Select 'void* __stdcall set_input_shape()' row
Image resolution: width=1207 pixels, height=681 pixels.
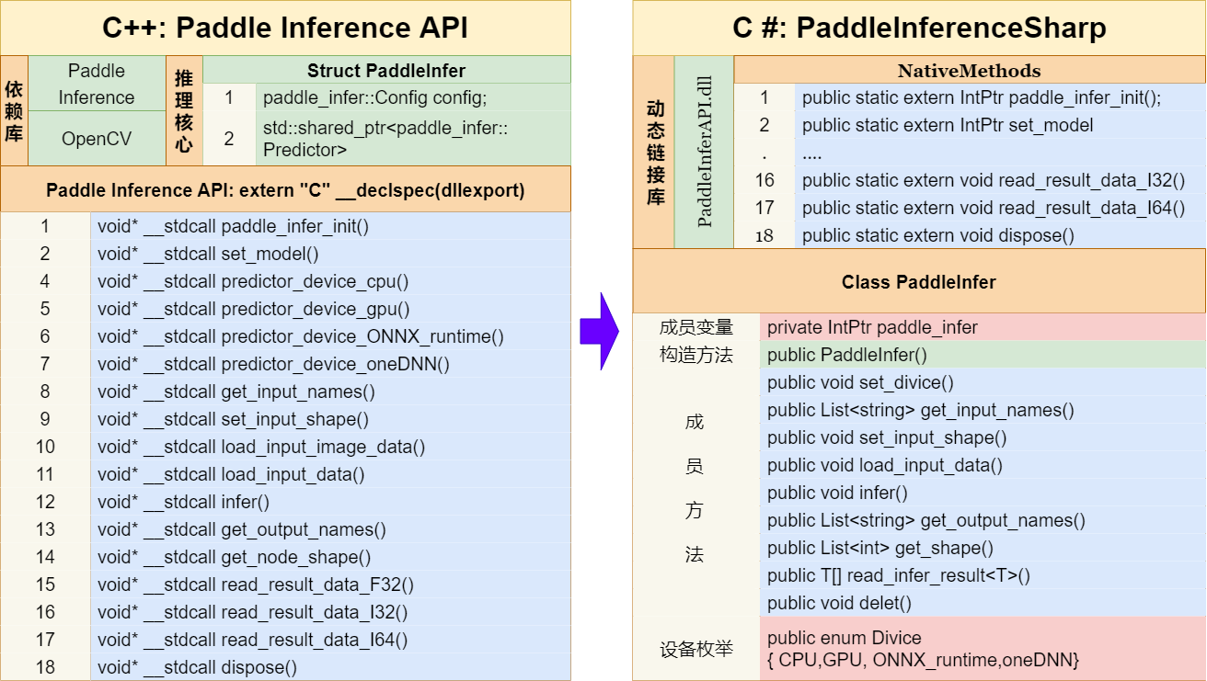tap(330, 419)
